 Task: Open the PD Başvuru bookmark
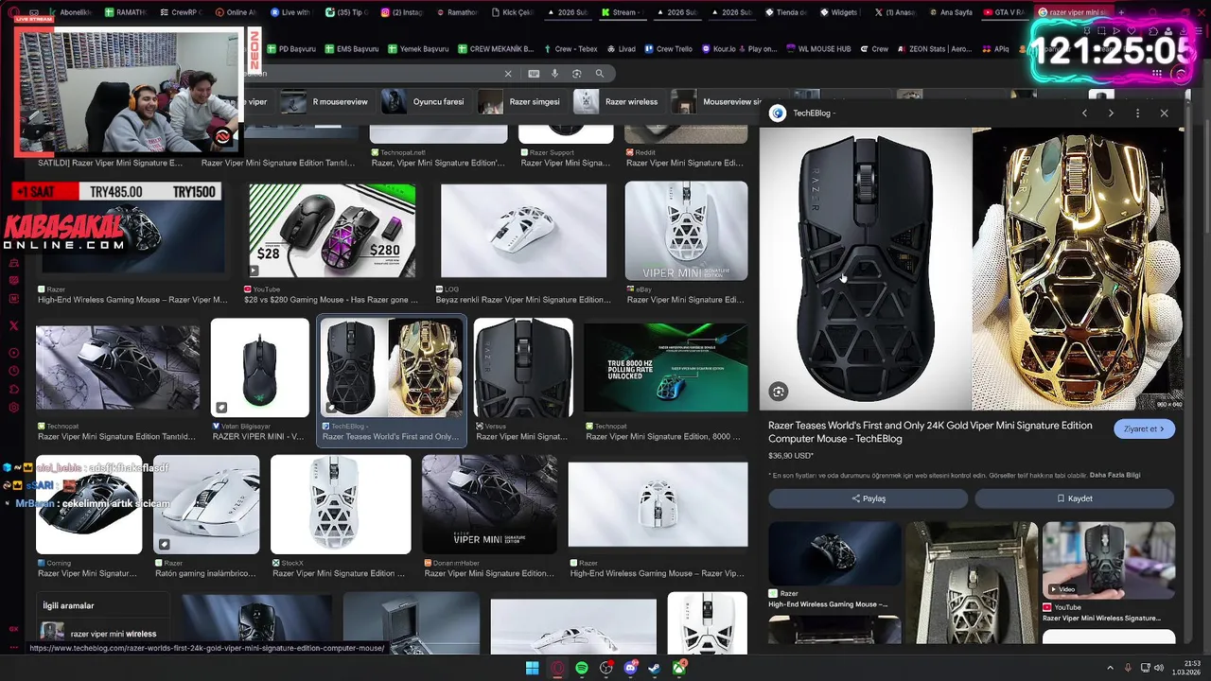coord(290,48)
